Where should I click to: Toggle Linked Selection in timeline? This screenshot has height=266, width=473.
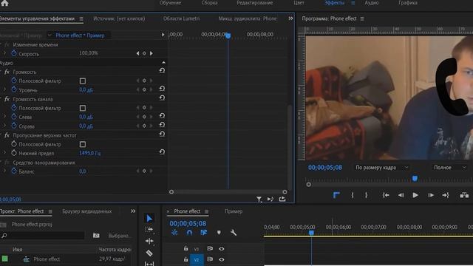tap(204, 233)
